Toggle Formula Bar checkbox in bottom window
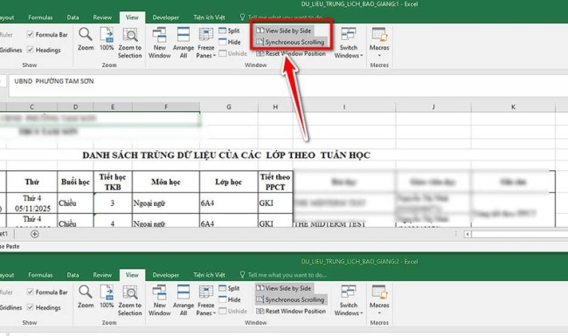 click(x=30, y=291)
